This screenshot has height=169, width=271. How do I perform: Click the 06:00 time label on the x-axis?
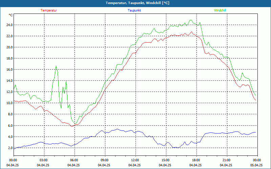pyautogui.click(x=75, y=160)
